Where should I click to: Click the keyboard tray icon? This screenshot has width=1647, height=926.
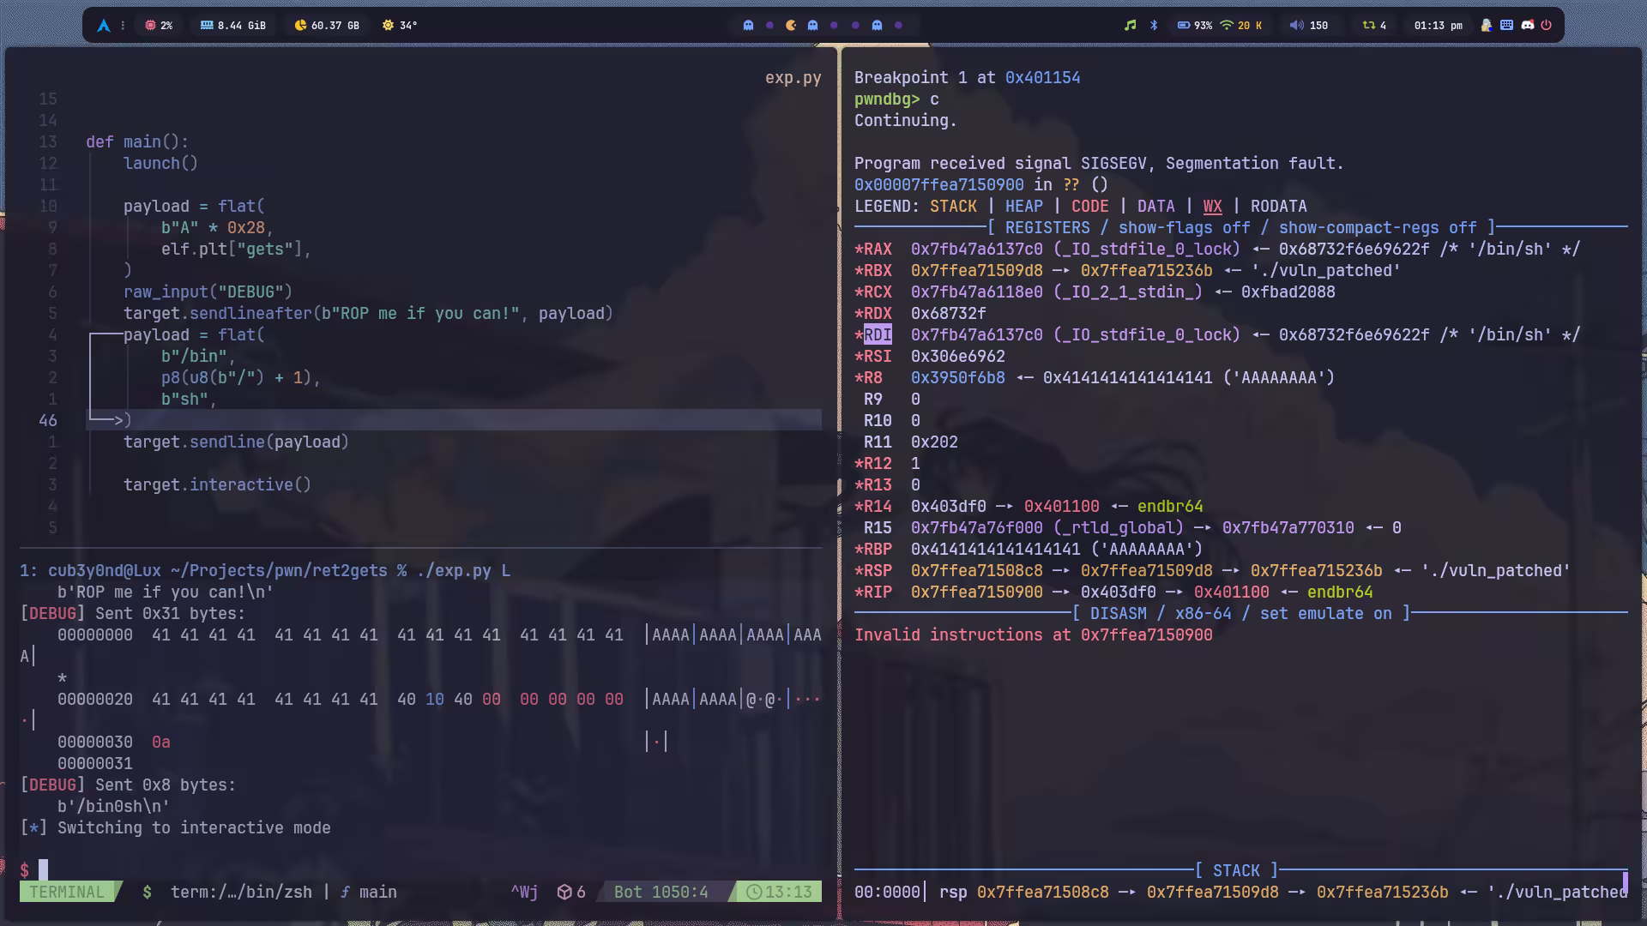[1506, 26]
